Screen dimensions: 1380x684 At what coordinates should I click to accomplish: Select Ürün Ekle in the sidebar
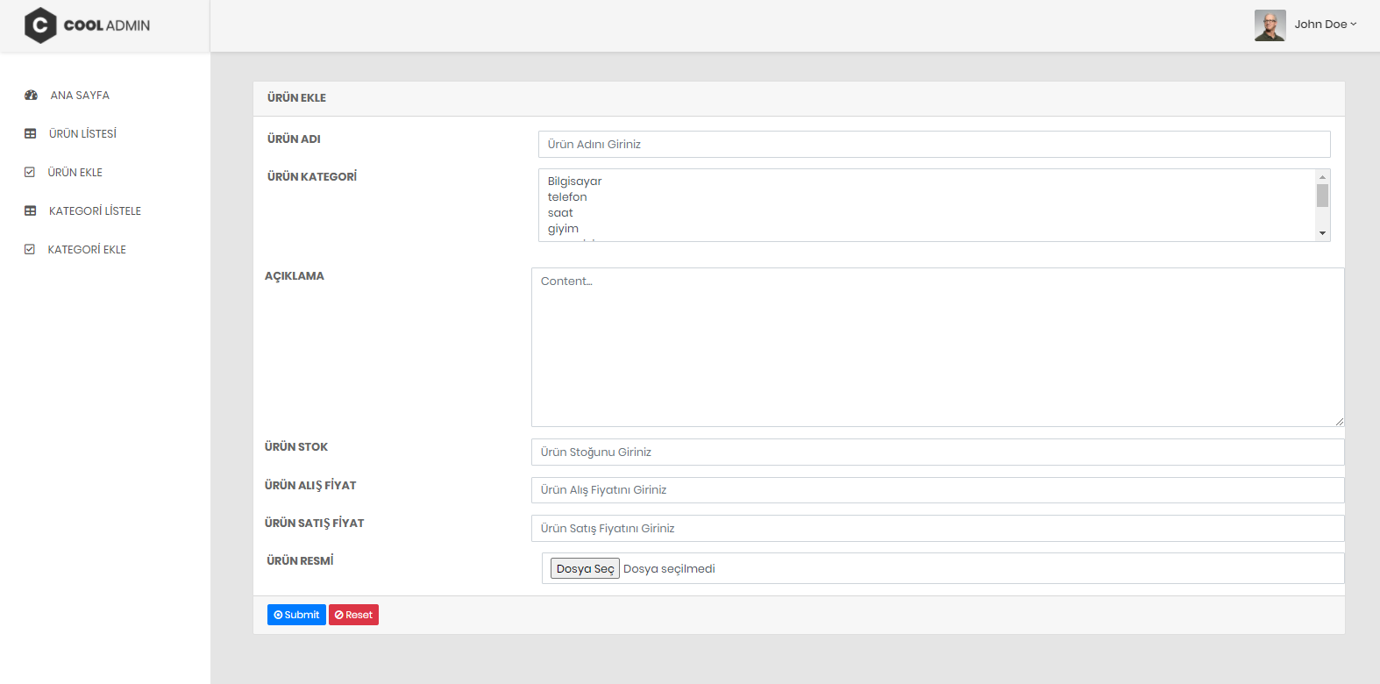pos(75,173)
